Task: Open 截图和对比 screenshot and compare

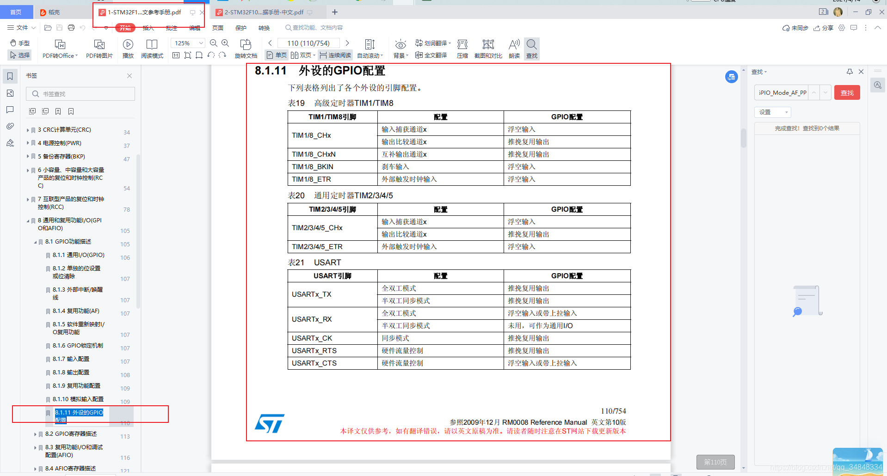Action: point(488,49)
